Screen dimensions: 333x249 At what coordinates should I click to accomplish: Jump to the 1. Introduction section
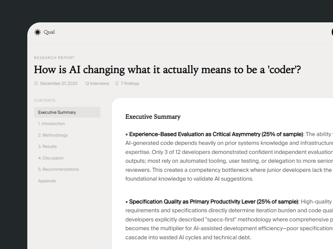pos(51,124)
